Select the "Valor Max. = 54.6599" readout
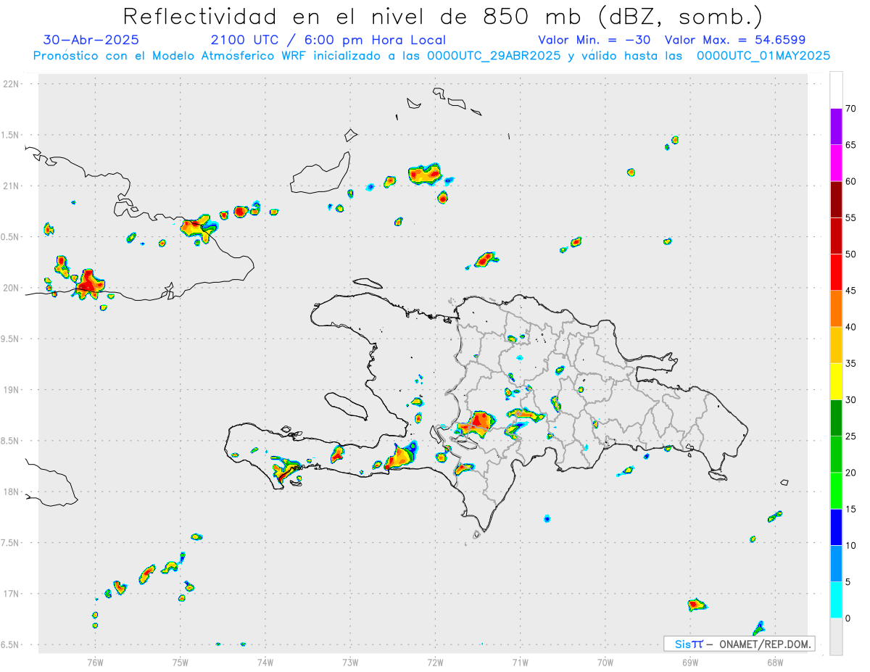The width and height of the screenshot is (870, 672). click(x=735, y=40)
